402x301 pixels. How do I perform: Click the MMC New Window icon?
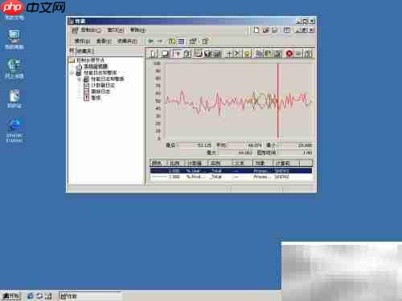pos(287,30)
